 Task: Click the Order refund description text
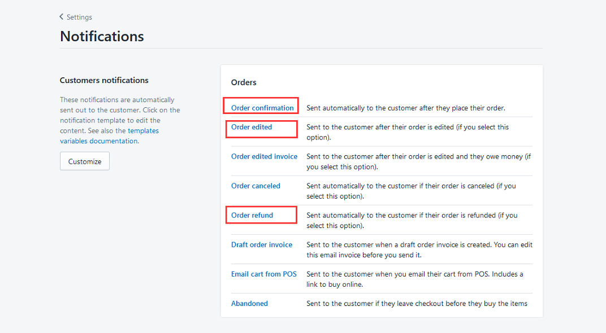[412, 220]
